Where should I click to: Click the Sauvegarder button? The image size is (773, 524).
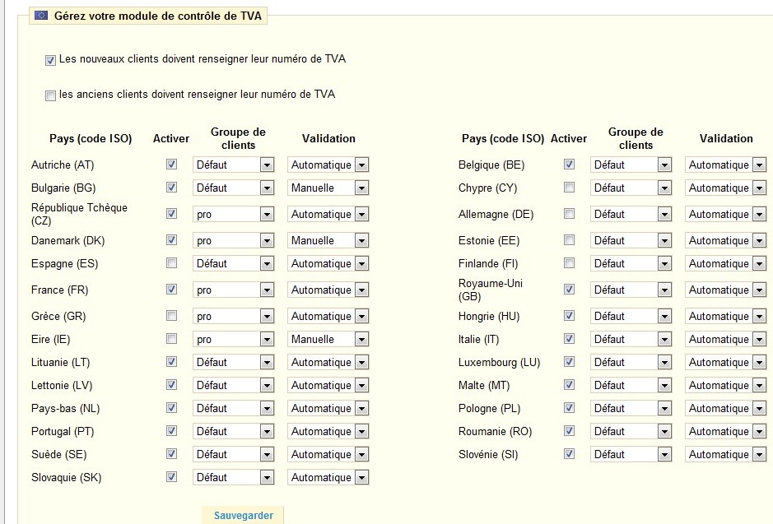(x=243, y=515)
